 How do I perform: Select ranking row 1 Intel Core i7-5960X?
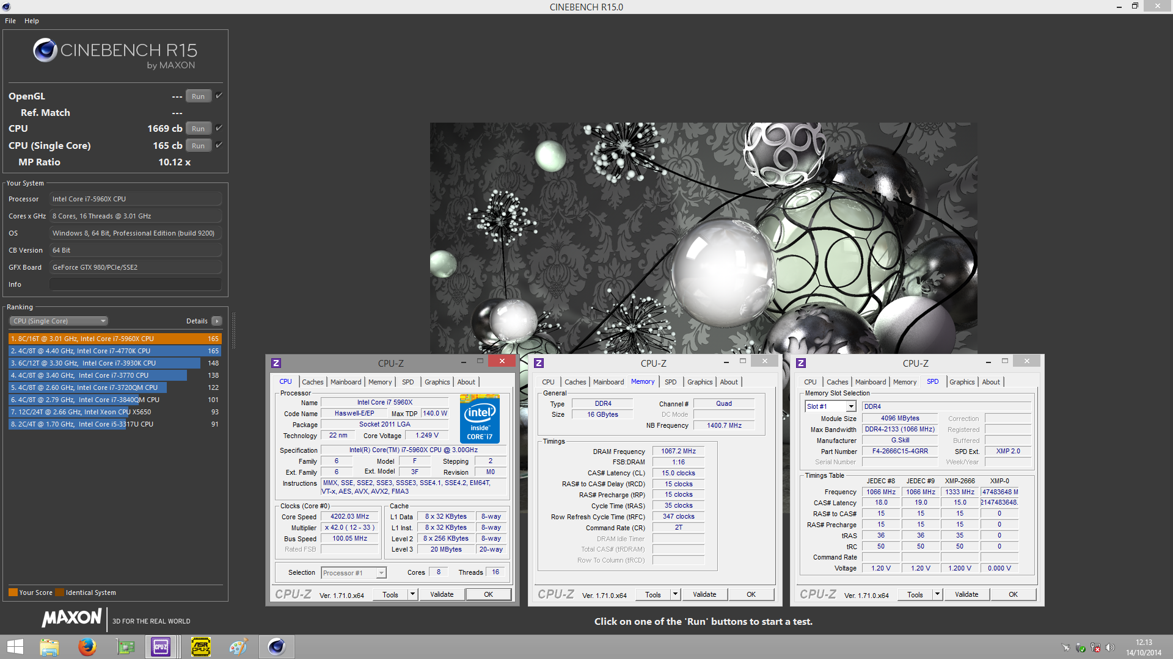[115, 339]
